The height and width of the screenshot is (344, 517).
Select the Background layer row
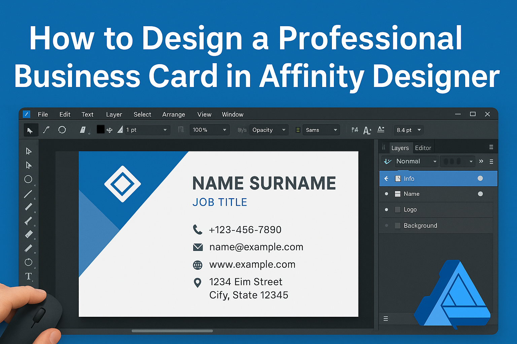[x=436, y=225]
